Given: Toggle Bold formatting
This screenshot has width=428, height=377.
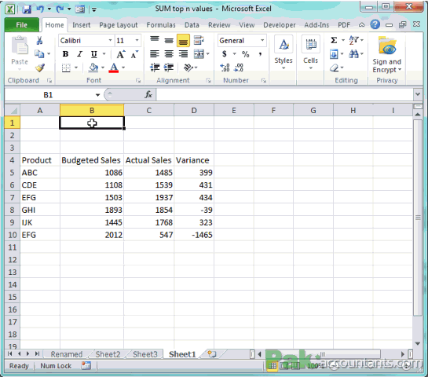Looking at the screenshot, I should click(x=65, y=54).
